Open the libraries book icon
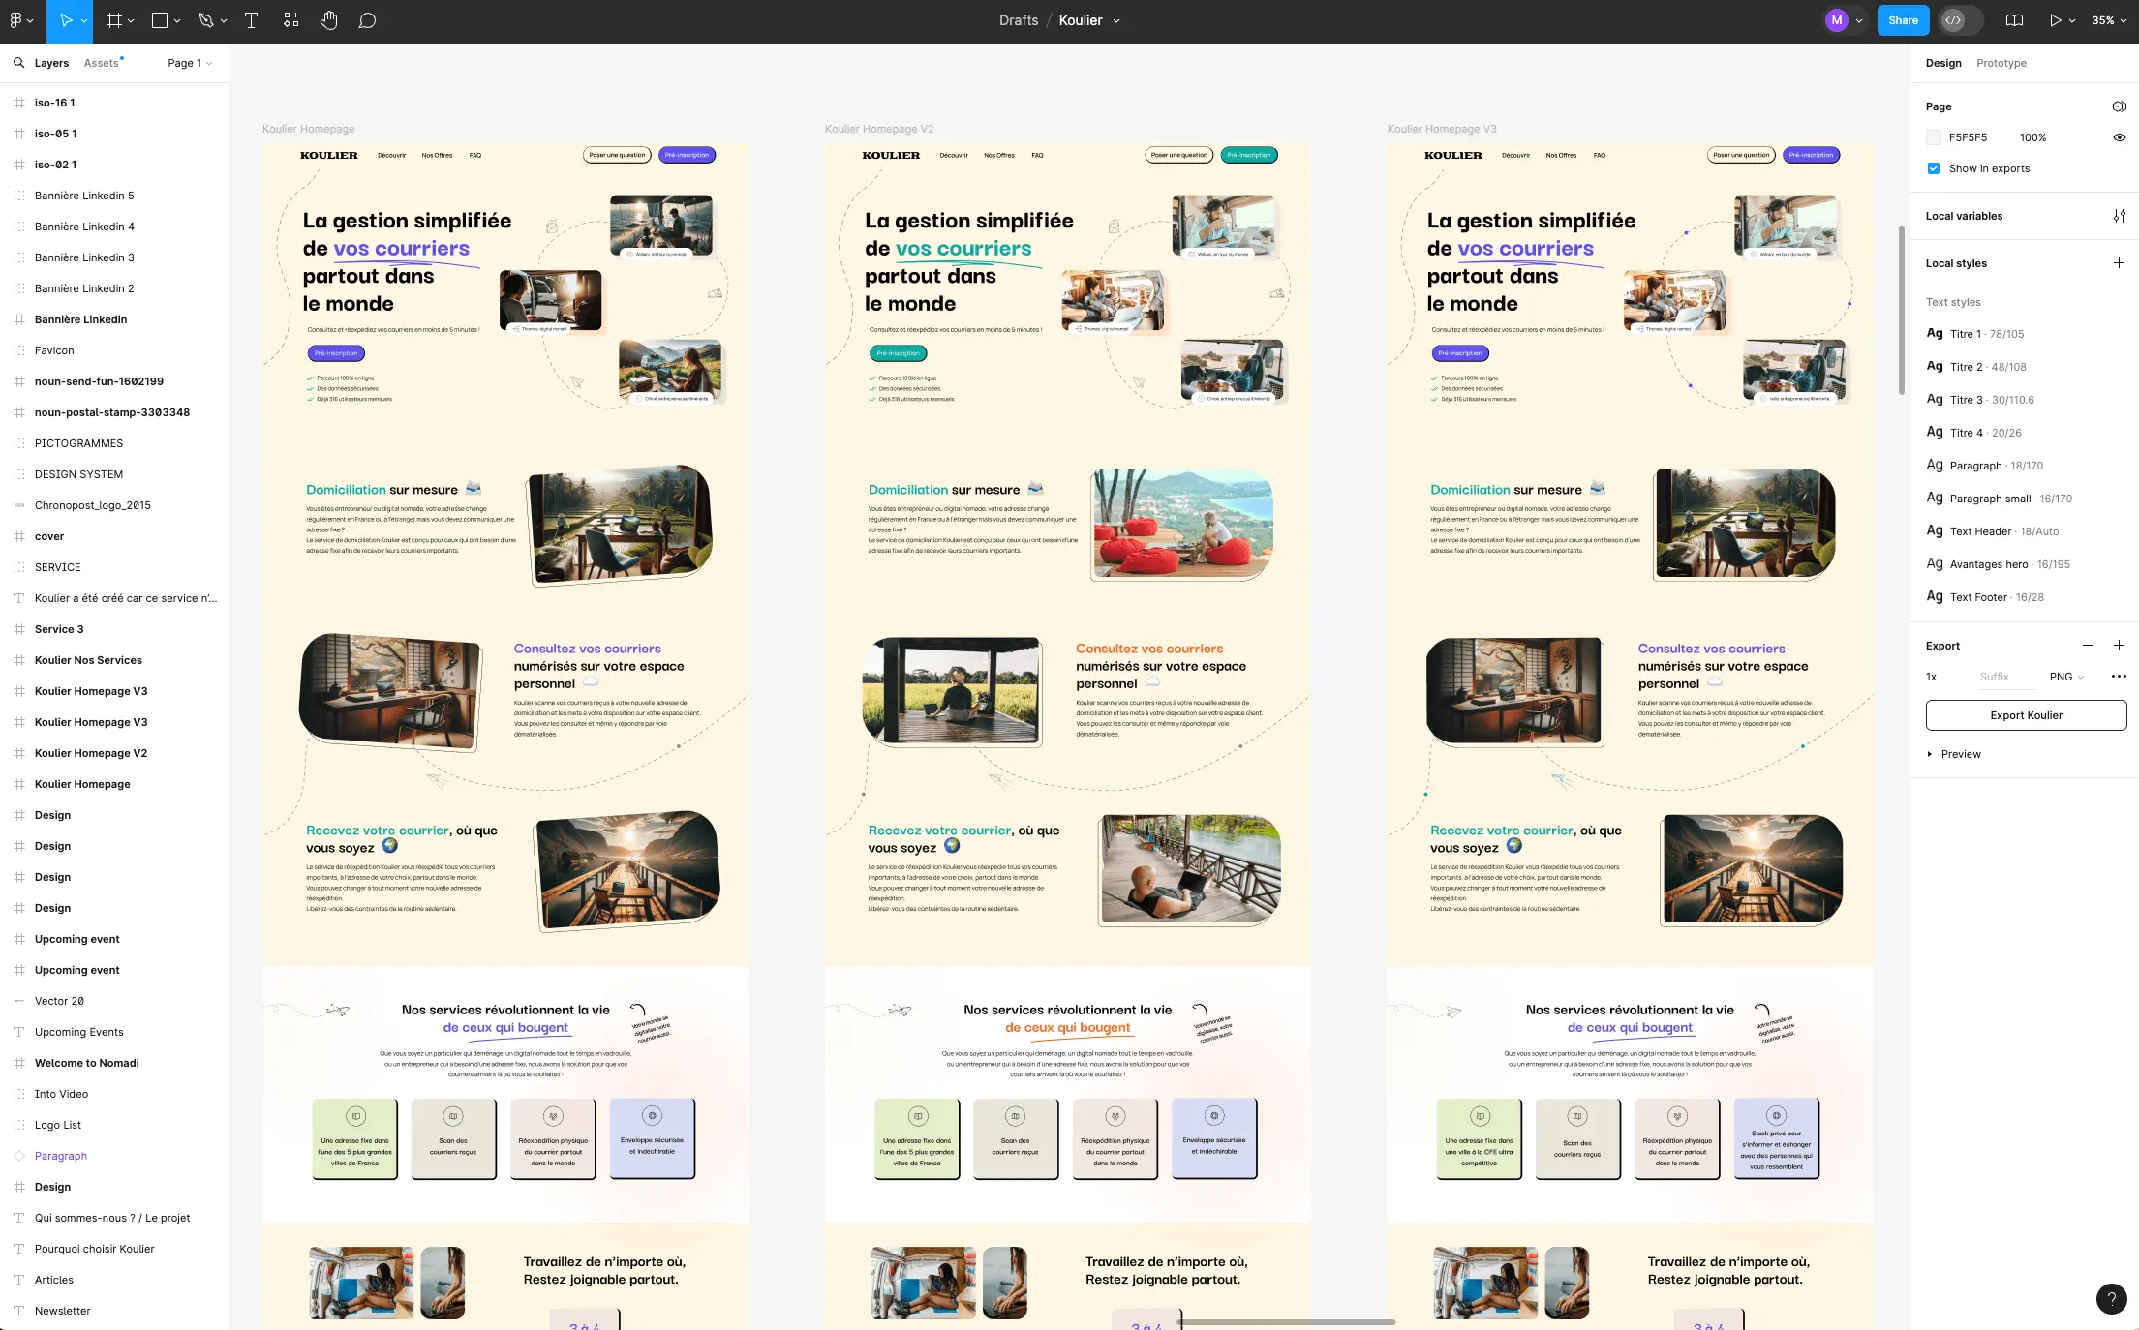The width and height of the screenshot is (2139, 1330). click(2014, 20)
